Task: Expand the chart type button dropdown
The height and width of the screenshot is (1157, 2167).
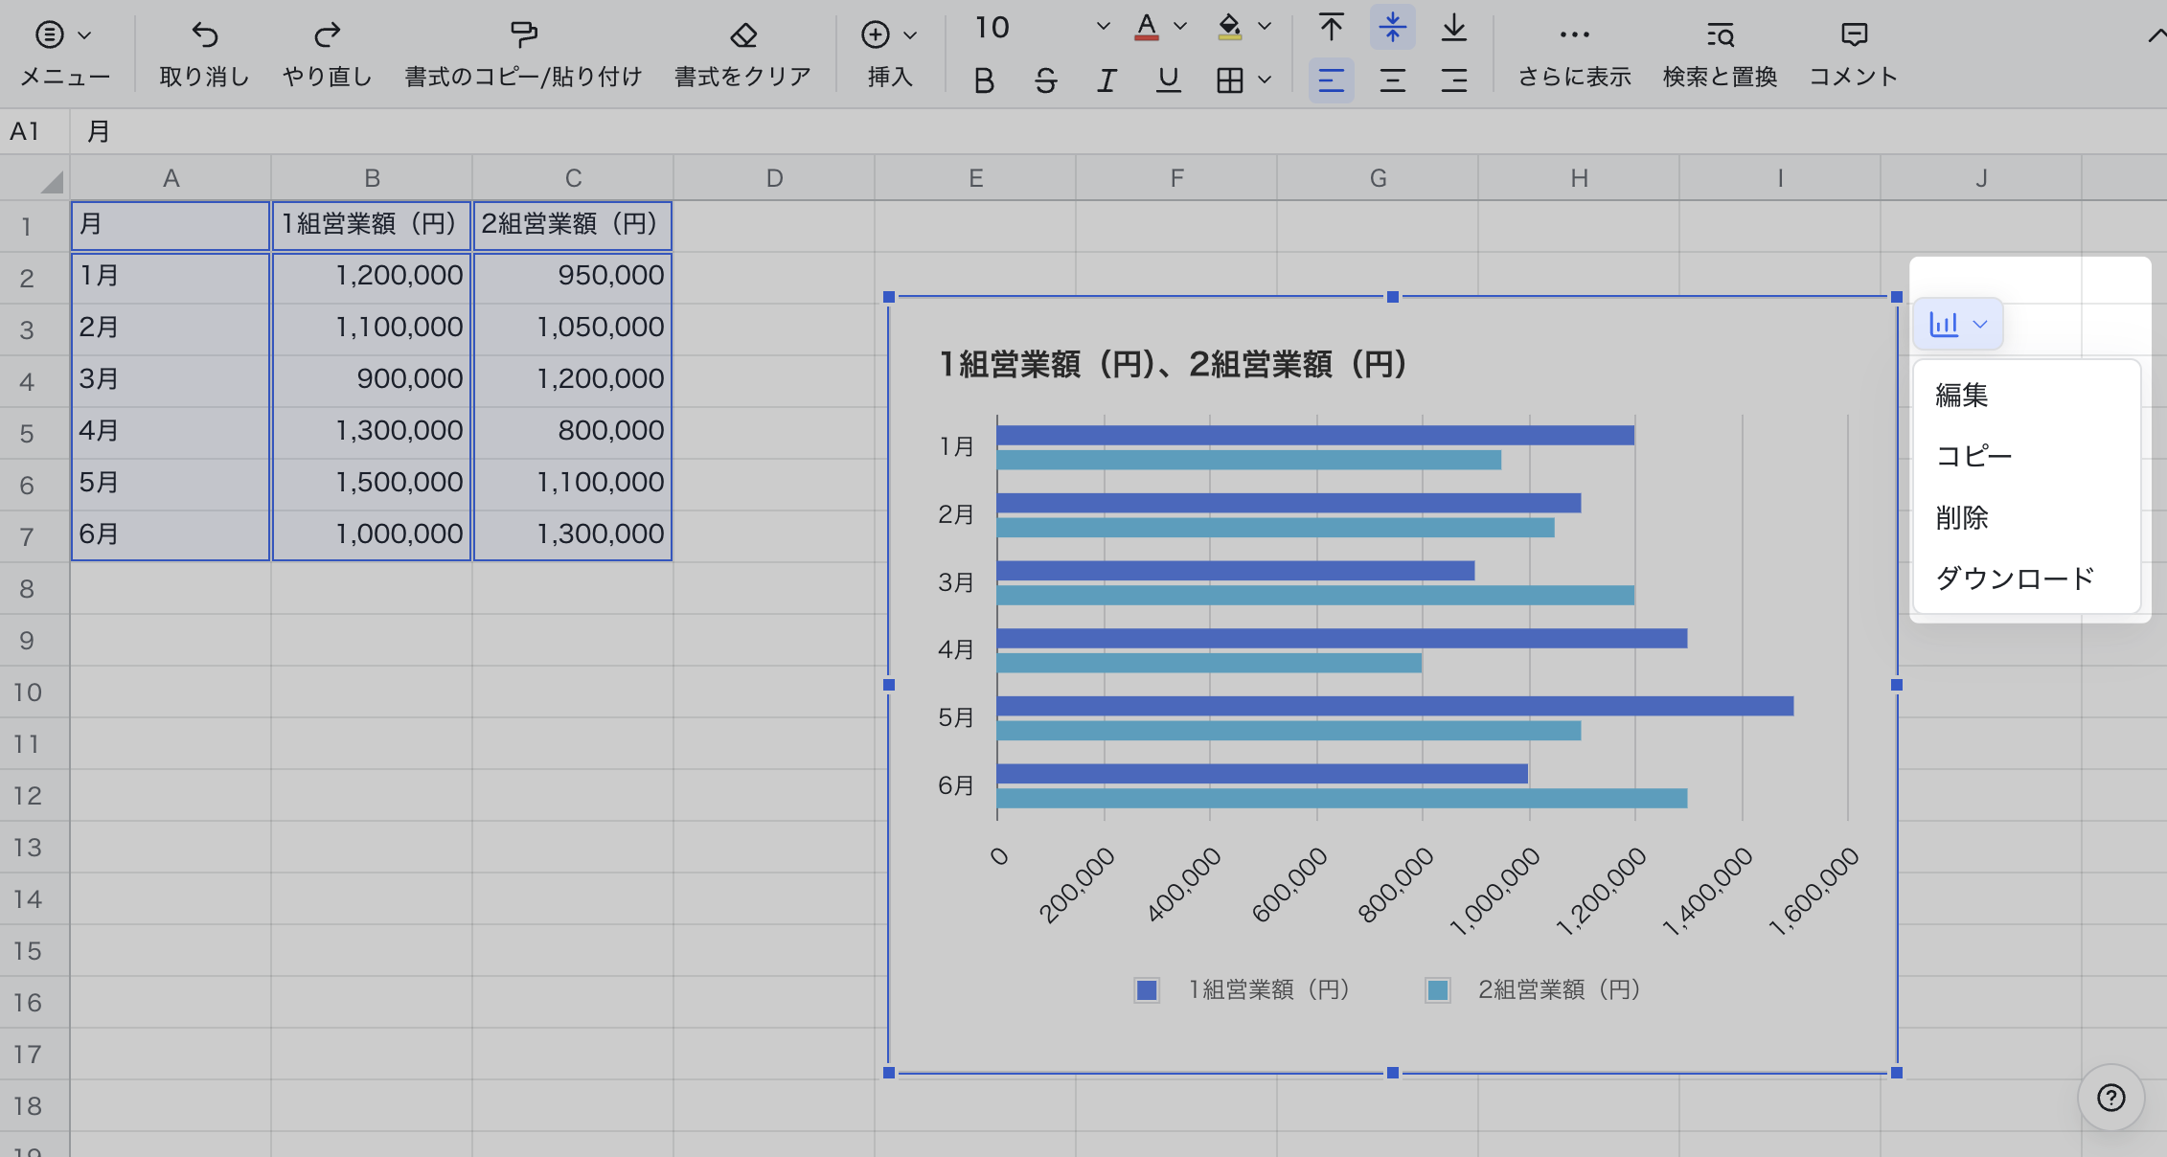Action: (1980, 324)
